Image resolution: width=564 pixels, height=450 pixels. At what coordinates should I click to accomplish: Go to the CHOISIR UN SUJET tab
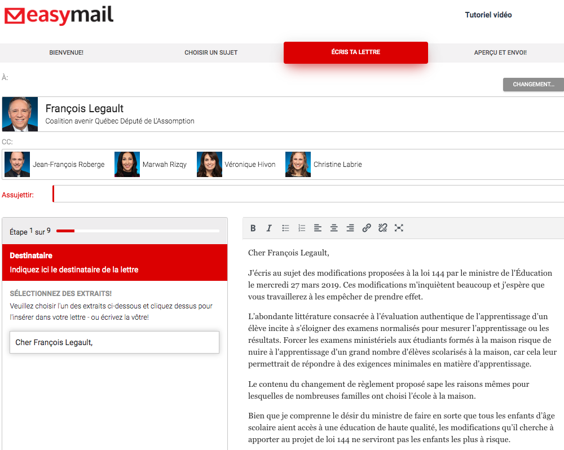click(211, 52)
